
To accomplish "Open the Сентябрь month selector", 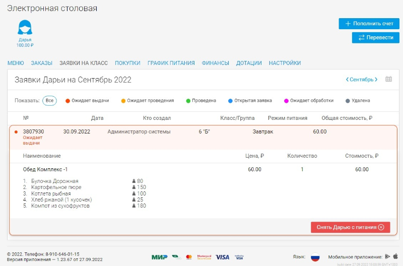I will coord(361,80).
